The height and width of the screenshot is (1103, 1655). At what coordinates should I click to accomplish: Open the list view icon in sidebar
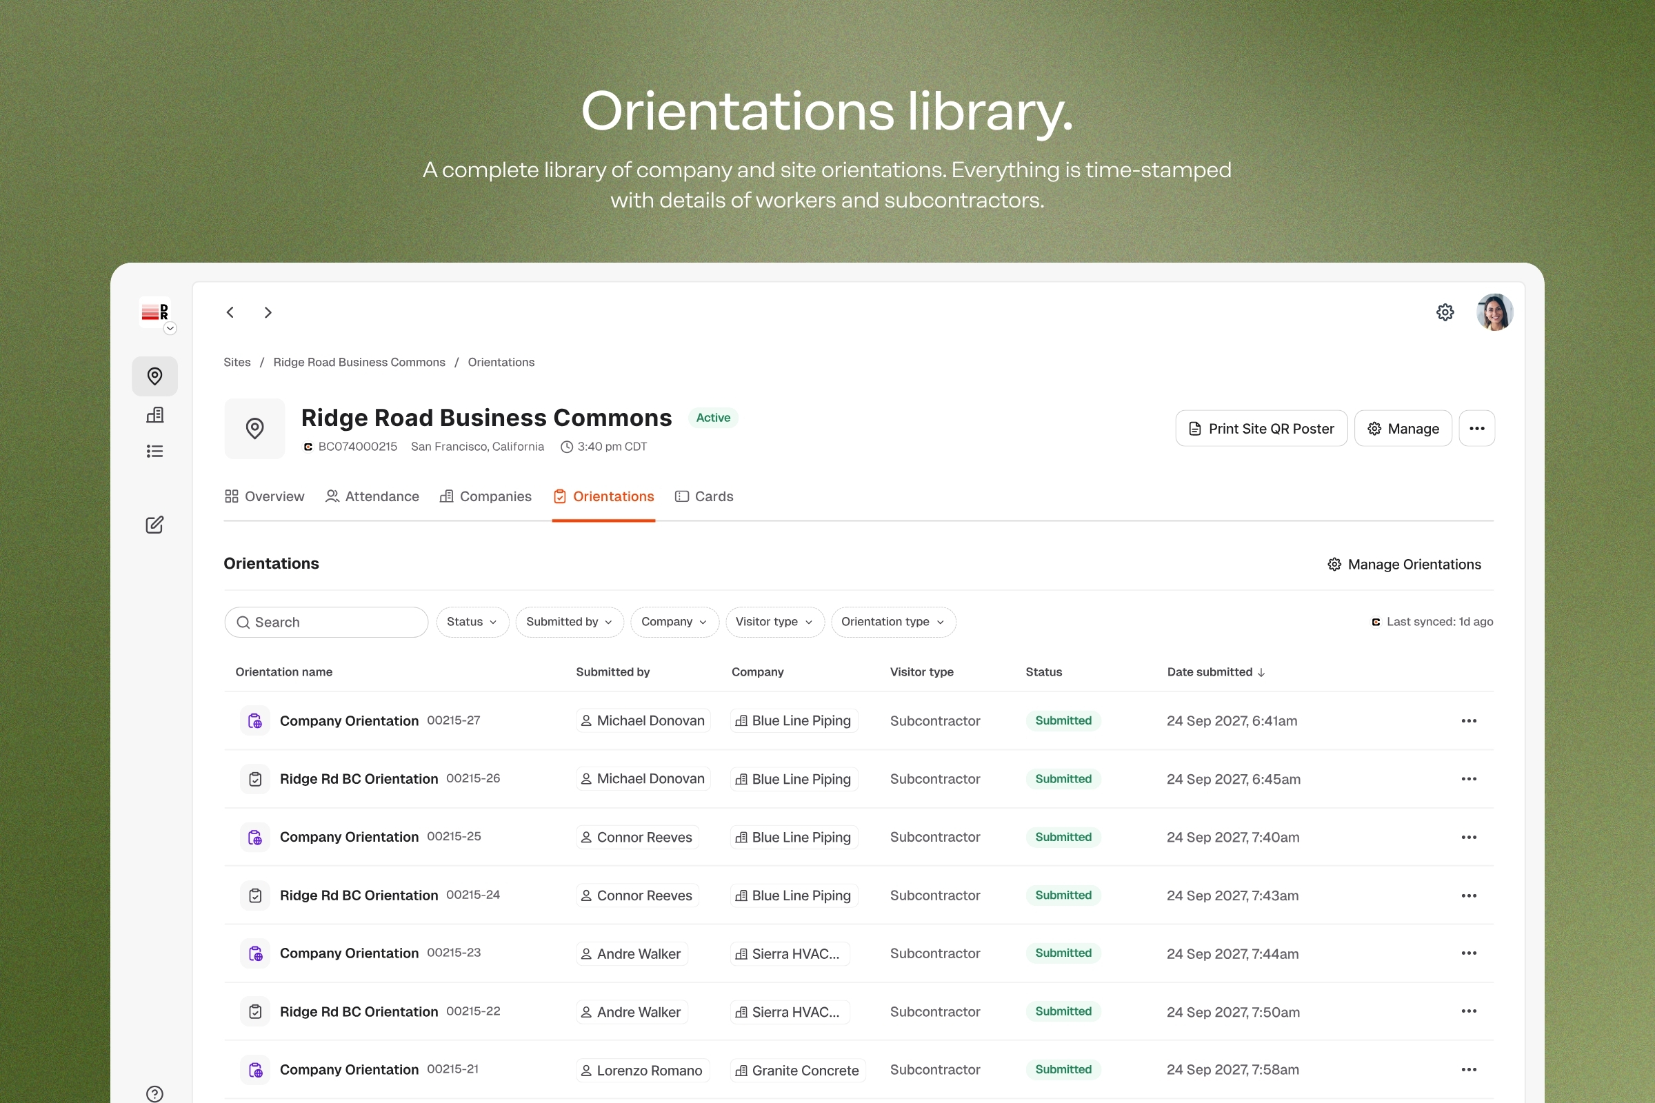pyautogui.click(x=154, y=451)
